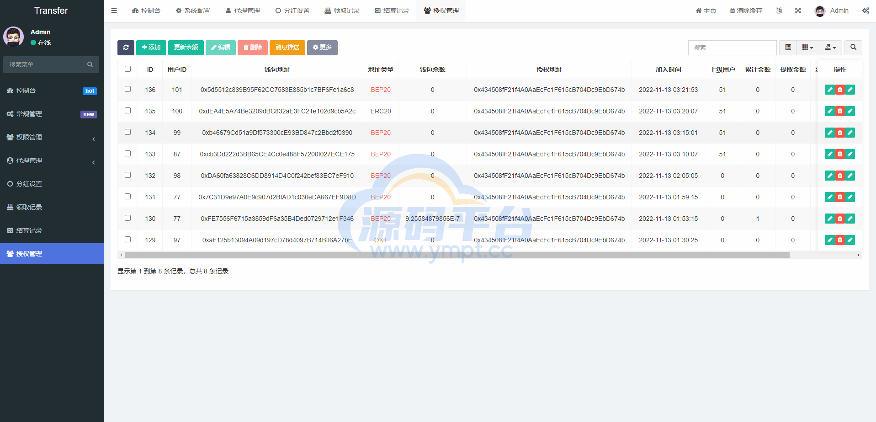This screenshot has width=876, height=422.
Task: Click the rightmost green pencil in row 129
Action: point(850,240)
